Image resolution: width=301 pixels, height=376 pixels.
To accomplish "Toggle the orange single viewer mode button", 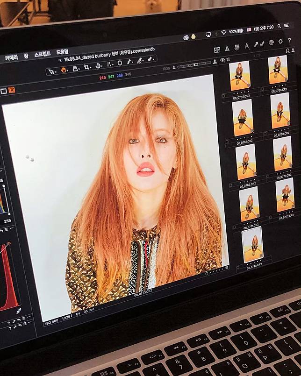I will (x=12, y=90).
